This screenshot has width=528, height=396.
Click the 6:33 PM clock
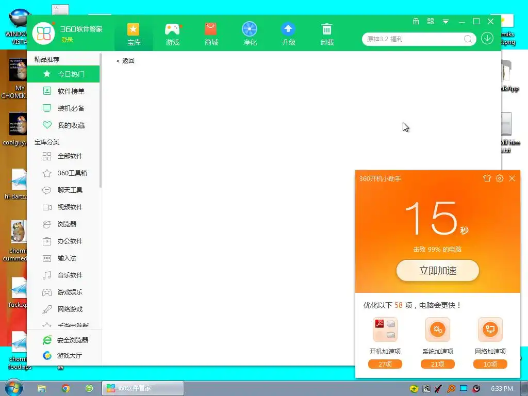pos(502,389)
